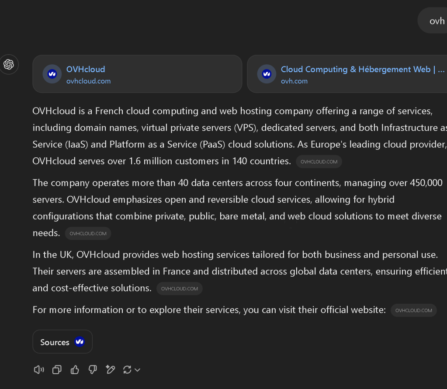447x389 pixels.
Task: Click the edit in canvas pencil icon
Action: tap(110, 370)
